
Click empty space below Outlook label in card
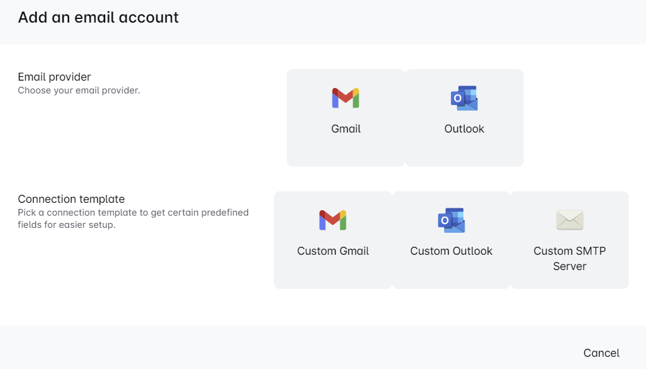464,151
